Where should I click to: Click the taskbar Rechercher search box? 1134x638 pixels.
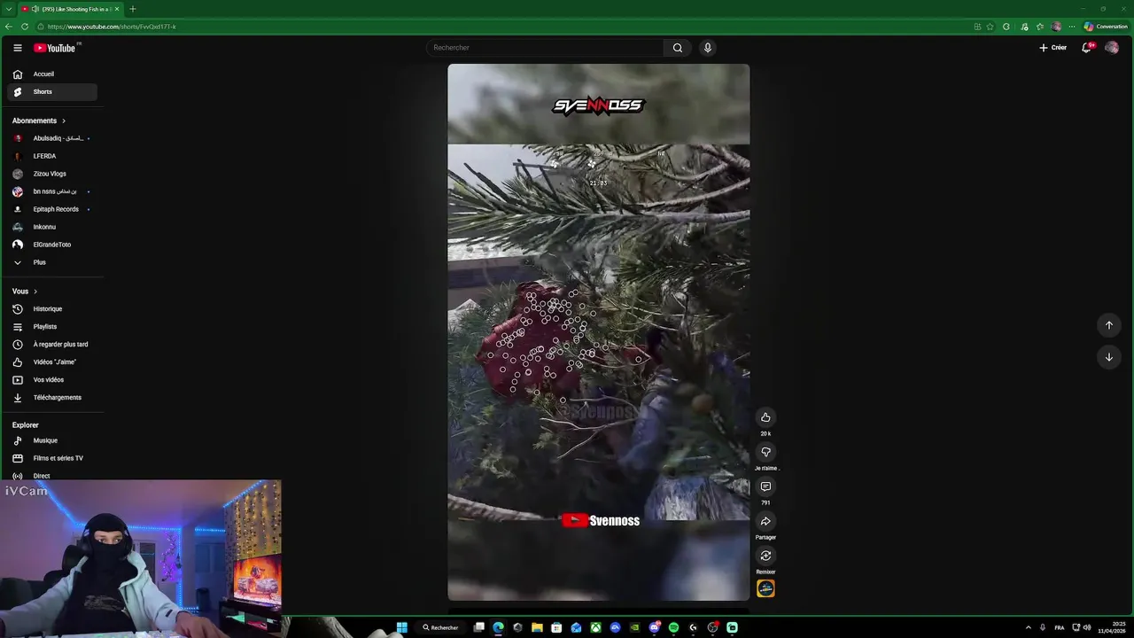click(441, 627)
